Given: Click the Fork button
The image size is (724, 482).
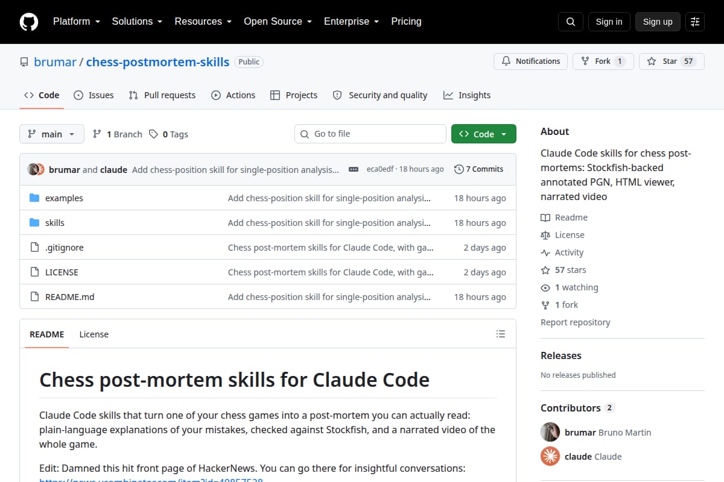Looking at the screenshot, I should point(603,61).
